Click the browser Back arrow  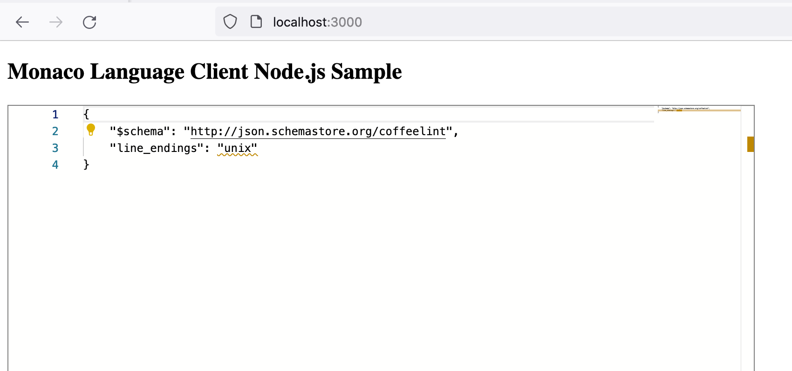22,22
